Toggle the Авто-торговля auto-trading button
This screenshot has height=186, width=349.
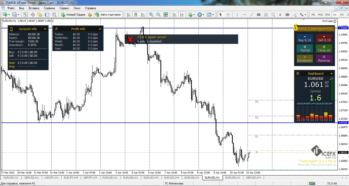(x=108, y=15)
